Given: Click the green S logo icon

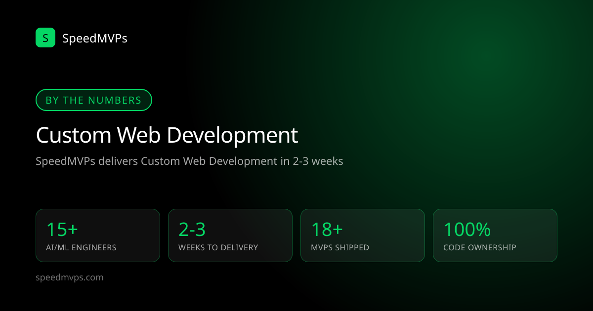Looking at the screenshot, I should click(x=45, y=38).
